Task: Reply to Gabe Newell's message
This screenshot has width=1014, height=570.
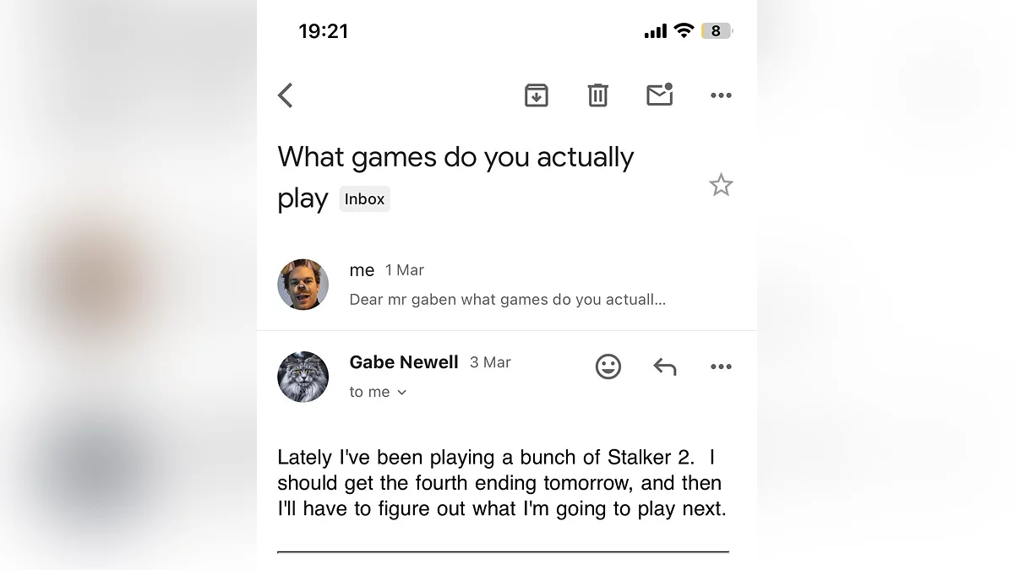Action: (665, 366)
